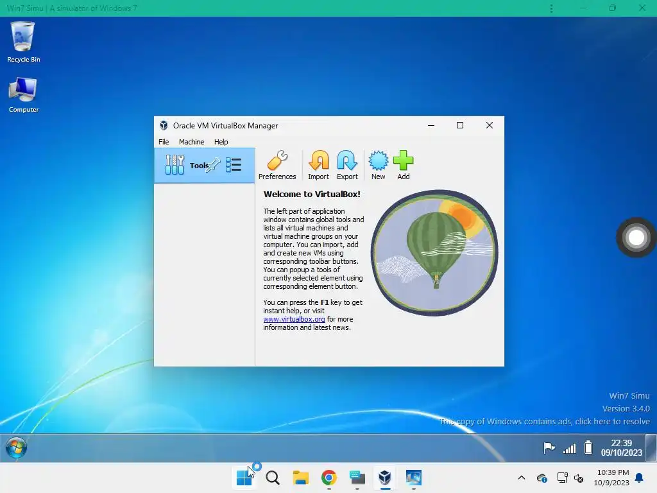
Task: Follow the www.virtualbox.org link
Action: click(294, 319)
